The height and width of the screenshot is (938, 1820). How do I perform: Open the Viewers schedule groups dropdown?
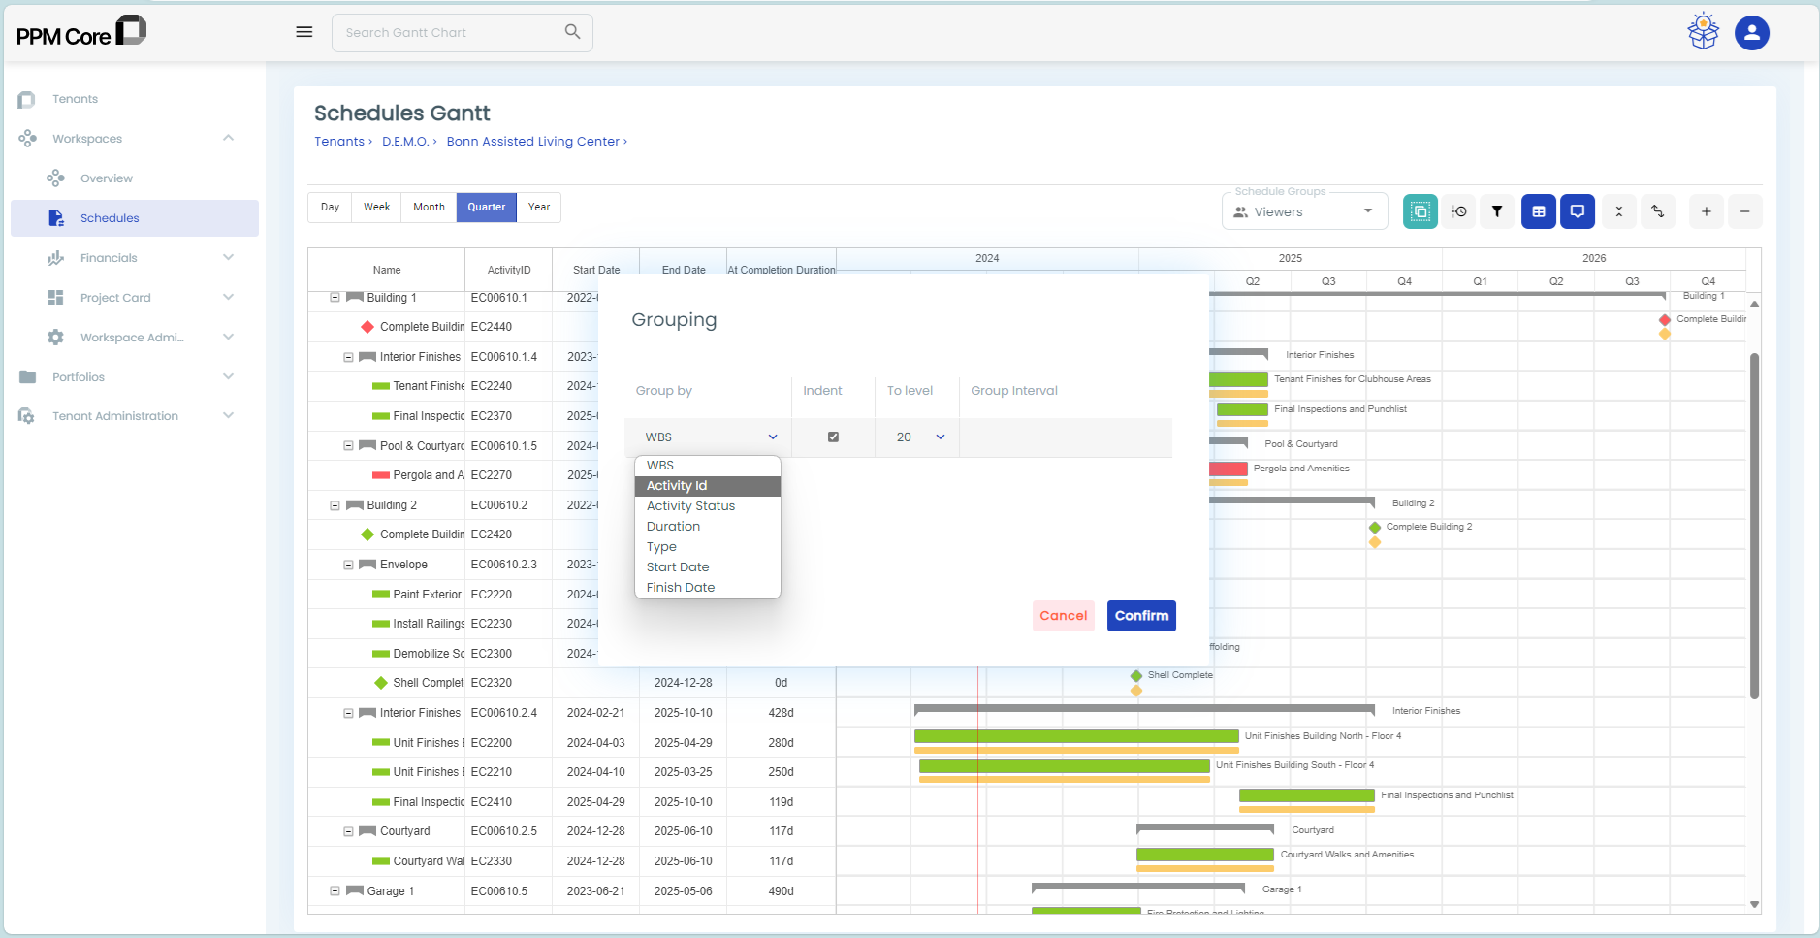1303,210
